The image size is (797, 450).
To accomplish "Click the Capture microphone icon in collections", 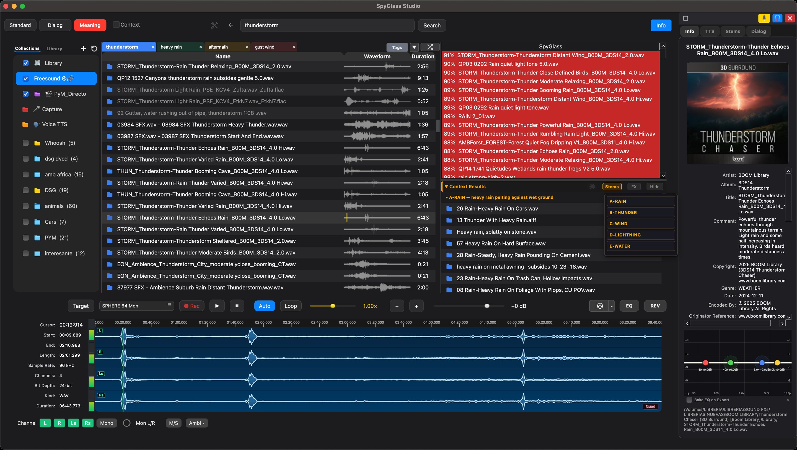I will point(37,109).
